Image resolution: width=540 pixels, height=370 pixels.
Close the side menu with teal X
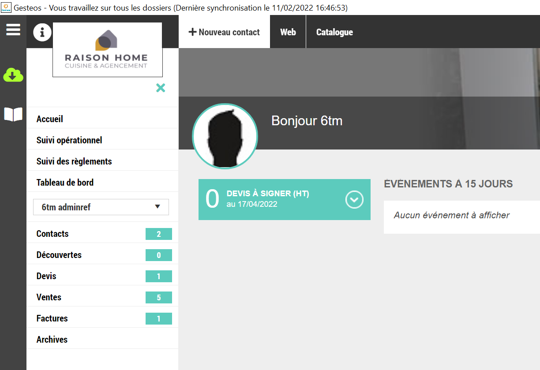161,88
